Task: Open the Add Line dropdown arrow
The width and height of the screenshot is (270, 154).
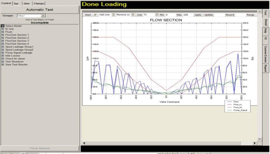Action: [x=114, y=15]
